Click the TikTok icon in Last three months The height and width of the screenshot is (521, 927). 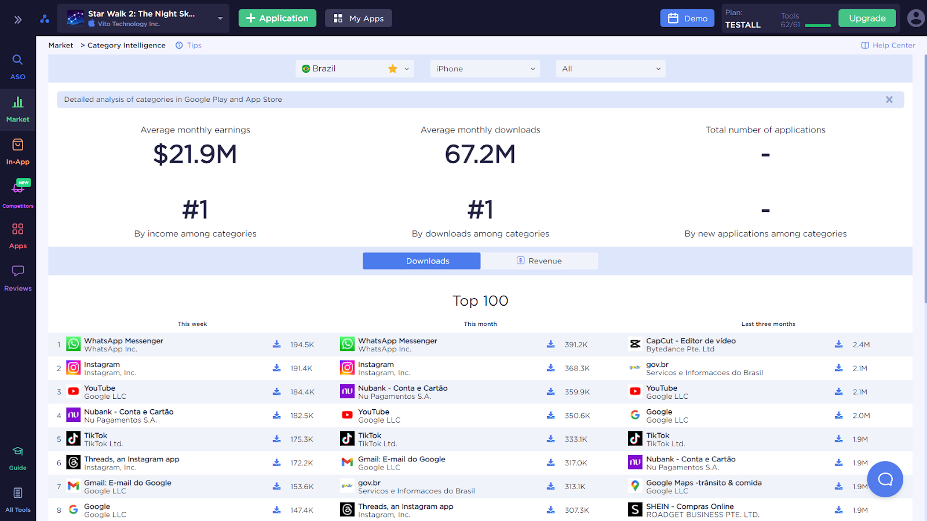(x=636, y=439)
